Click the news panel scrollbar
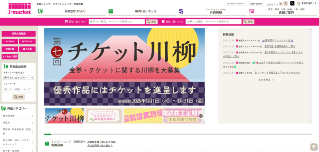Screen dimensions: 319x152 pyautogui.click(x=310, y=76)
